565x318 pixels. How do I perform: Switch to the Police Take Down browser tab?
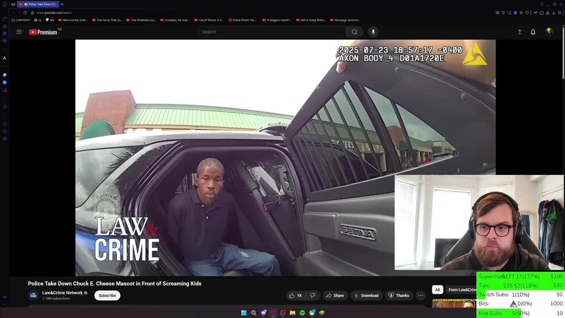38,4
